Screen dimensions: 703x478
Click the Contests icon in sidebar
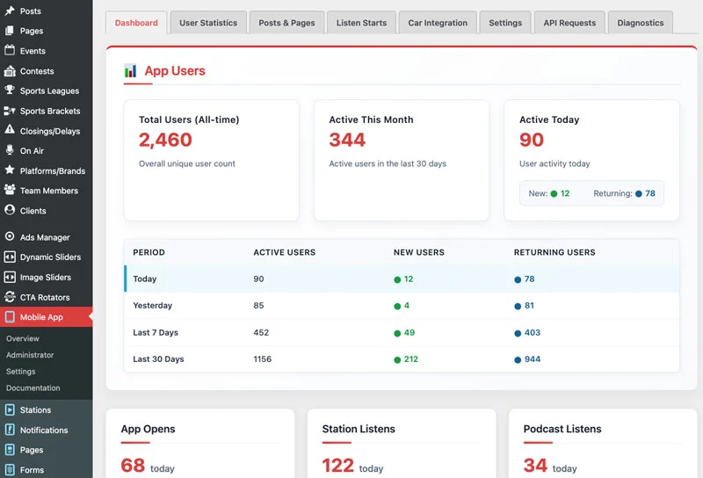click(10, 70)
